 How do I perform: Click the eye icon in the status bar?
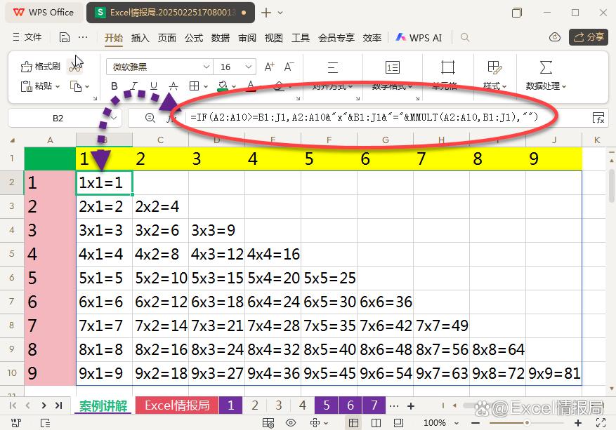291,422
